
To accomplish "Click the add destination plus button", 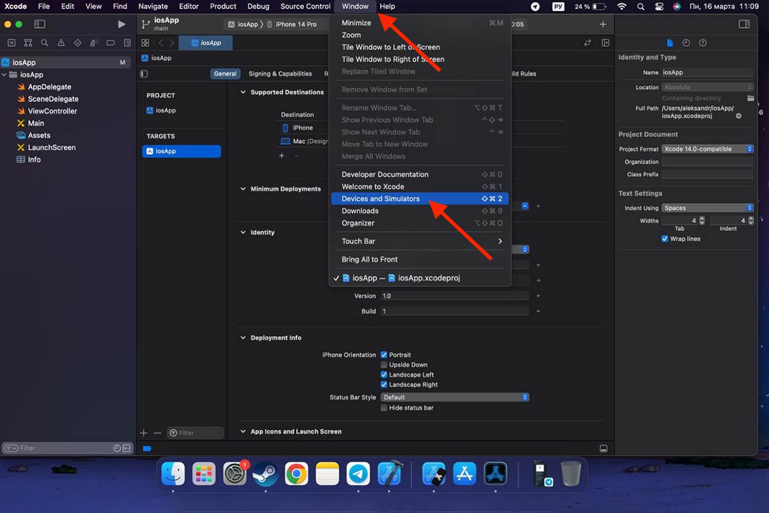I will coord(281,156).
